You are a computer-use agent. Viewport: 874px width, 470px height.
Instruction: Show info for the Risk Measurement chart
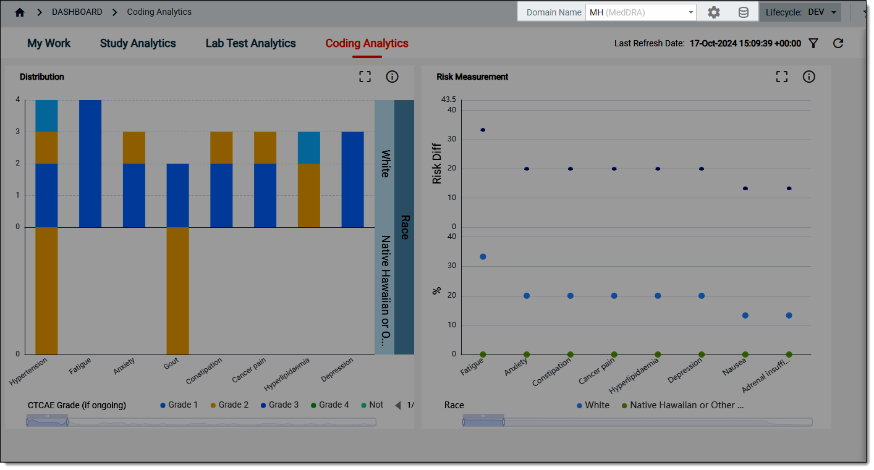[x=809, y=77]
